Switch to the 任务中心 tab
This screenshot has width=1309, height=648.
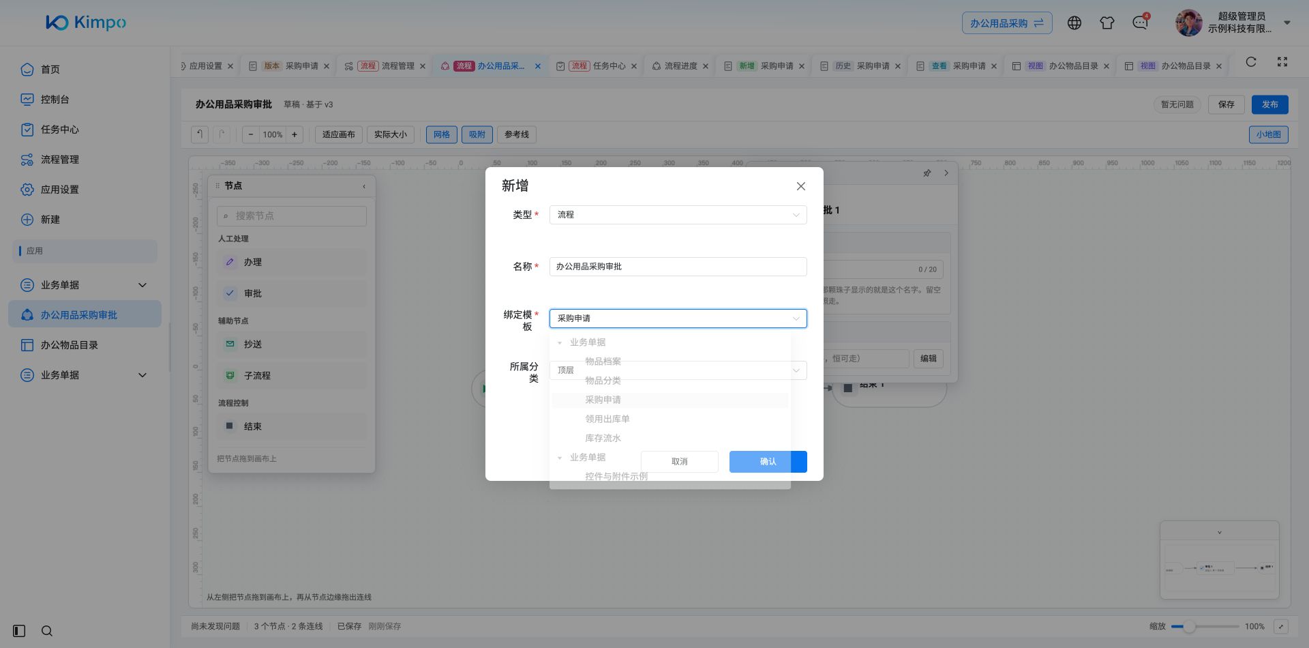[x=597, y=66]
